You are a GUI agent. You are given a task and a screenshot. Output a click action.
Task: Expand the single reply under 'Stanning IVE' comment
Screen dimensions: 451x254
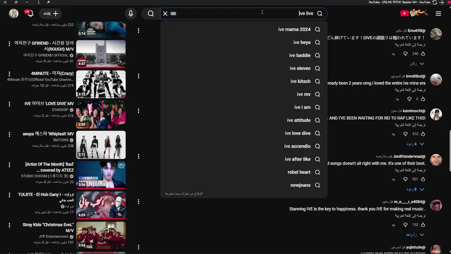tap(415, 235)
